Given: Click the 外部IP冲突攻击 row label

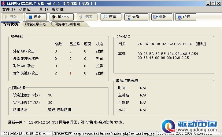Looking at the screenshot, I should point(26,59).
